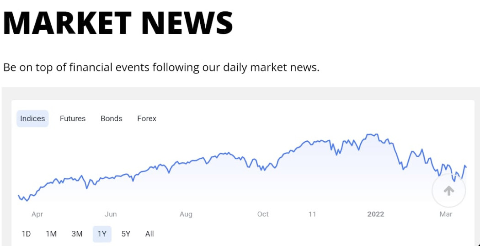Show the Forex tab

click(x=147, y=118)
